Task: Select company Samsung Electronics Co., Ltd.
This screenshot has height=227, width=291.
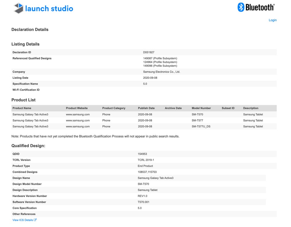Action: [x=162, y=72]
